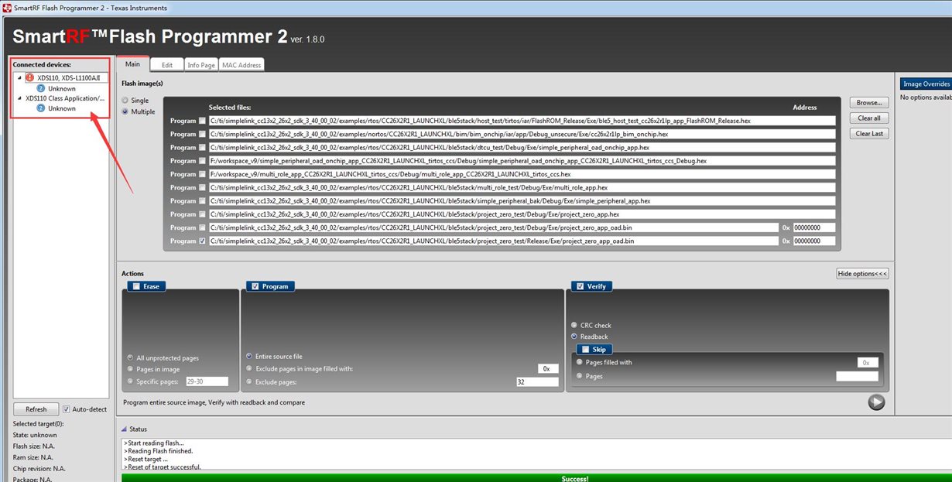The image size is (952, 482).
Task: Click file path field of project_zero_app.hex
Action: pyautogui.click(x=522, y=214)
